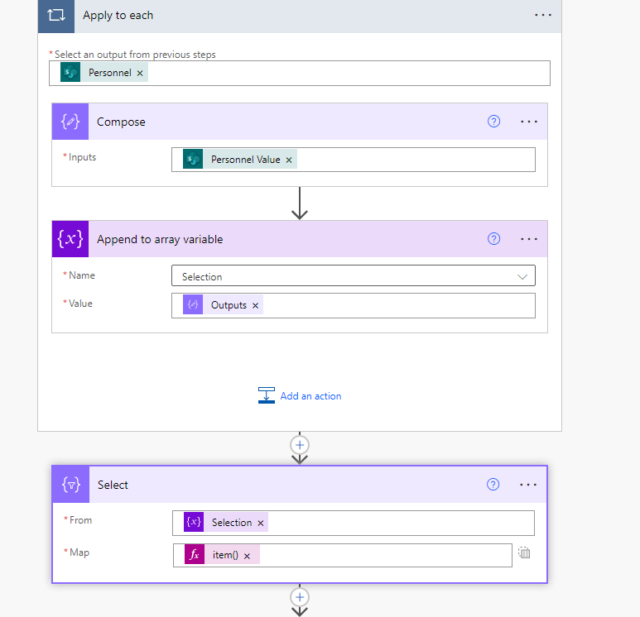
Task: Collapse the Select action title
Action: click(x=113, y=485)
